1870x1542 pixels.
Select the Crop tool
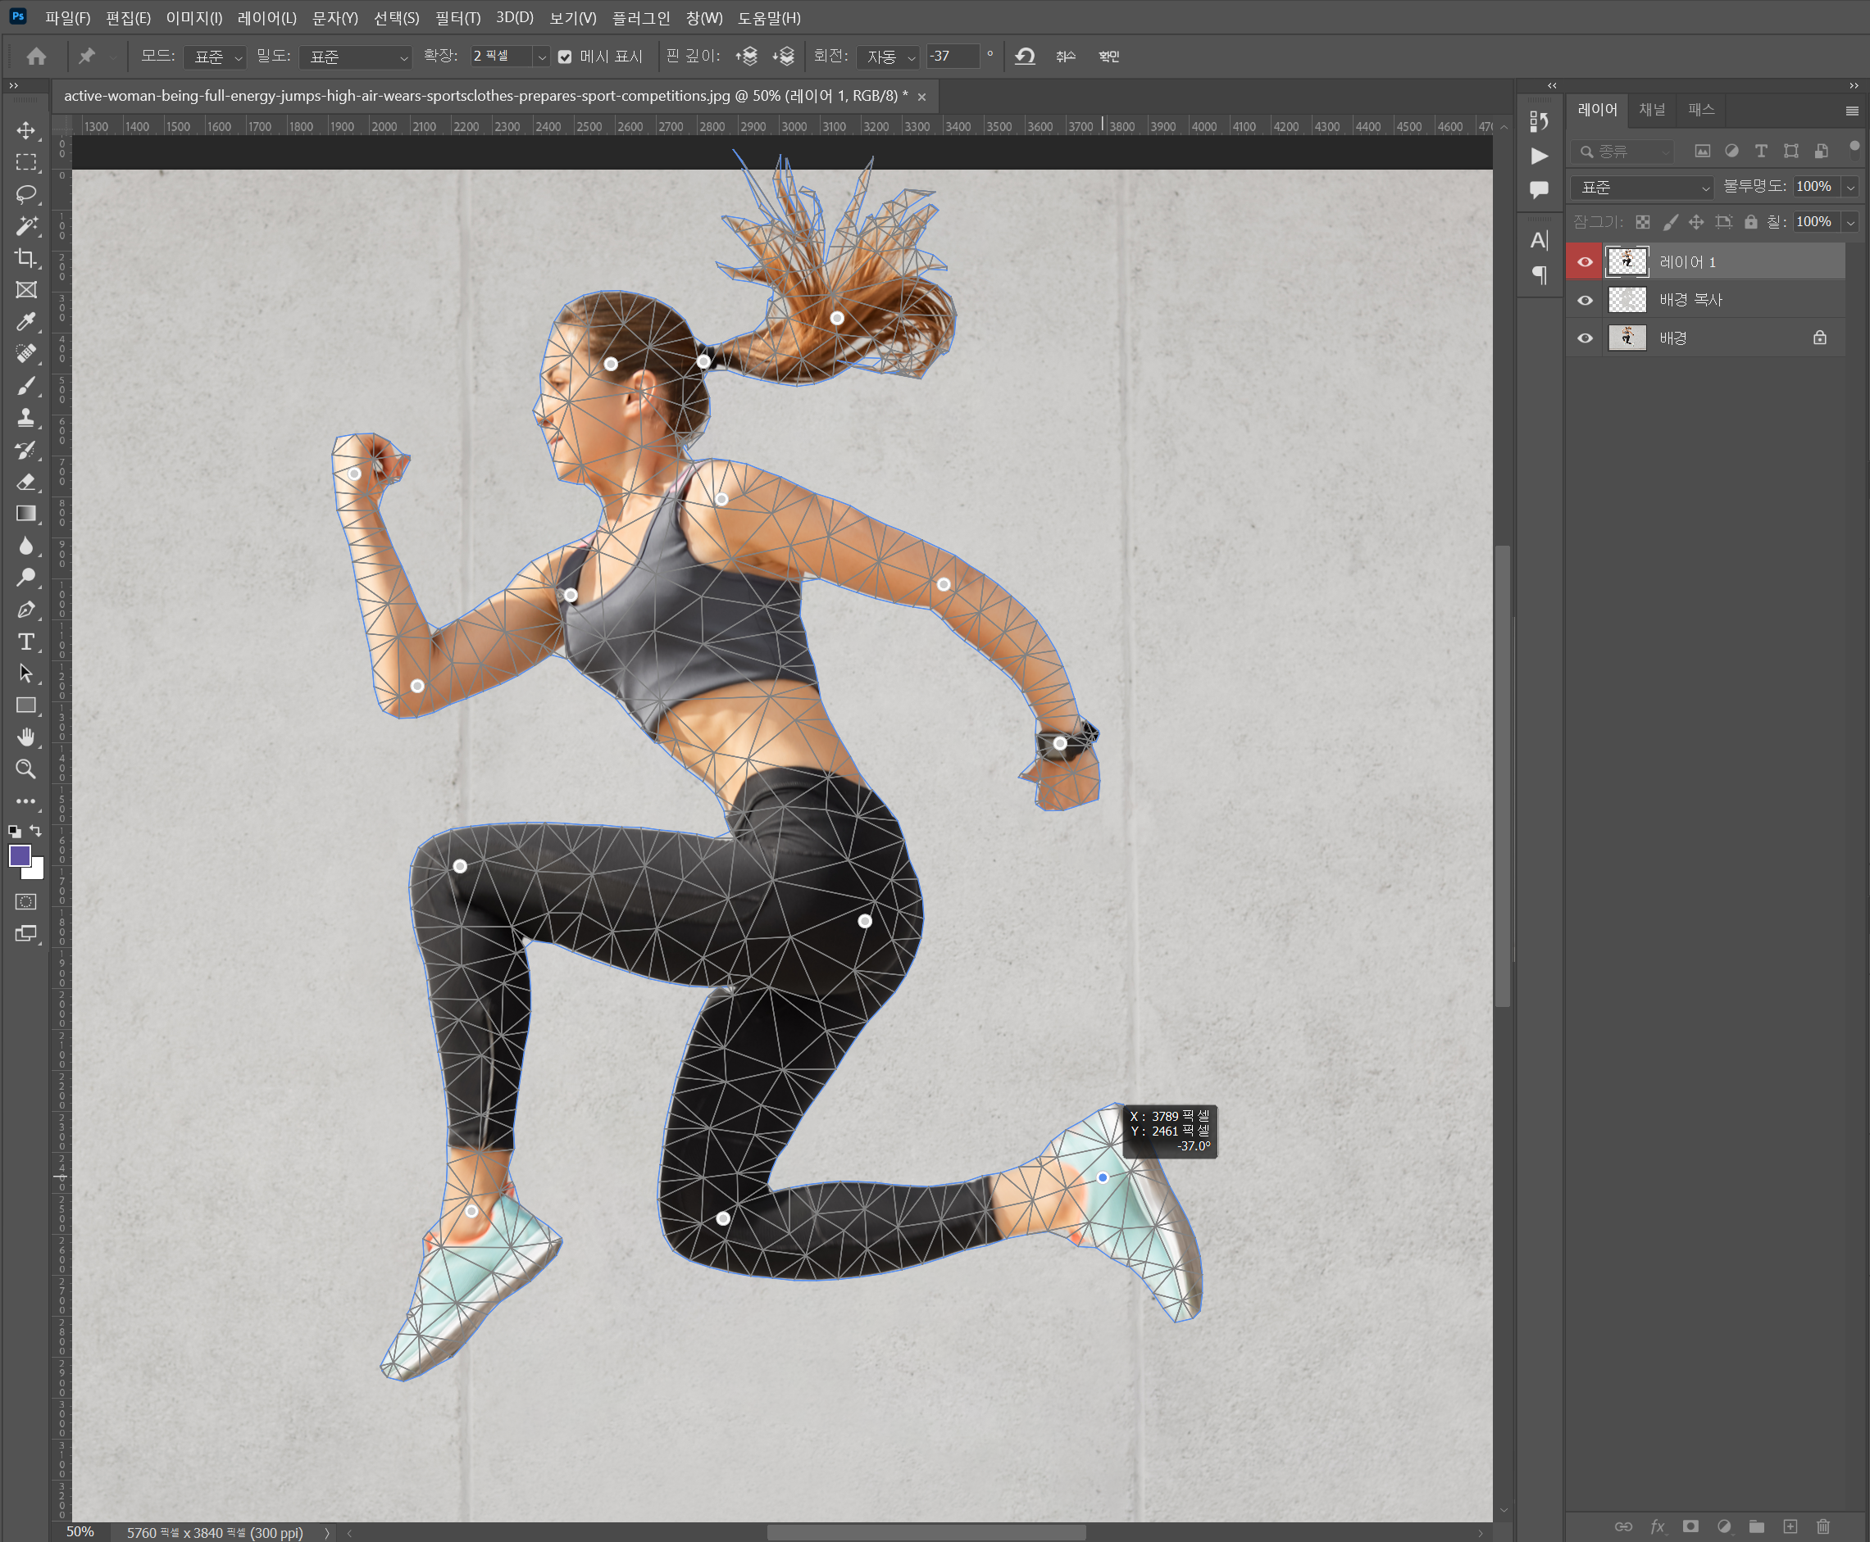pyautogui.click(x=25, y=257)
